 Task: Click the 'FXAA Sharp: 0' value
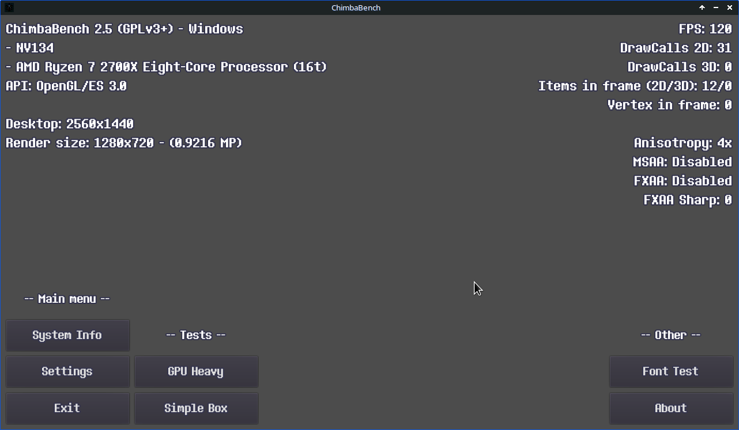[x=688, y=200]
